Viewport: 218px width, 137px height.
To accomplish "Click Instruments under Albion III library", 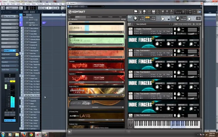I will coord(82,57).
